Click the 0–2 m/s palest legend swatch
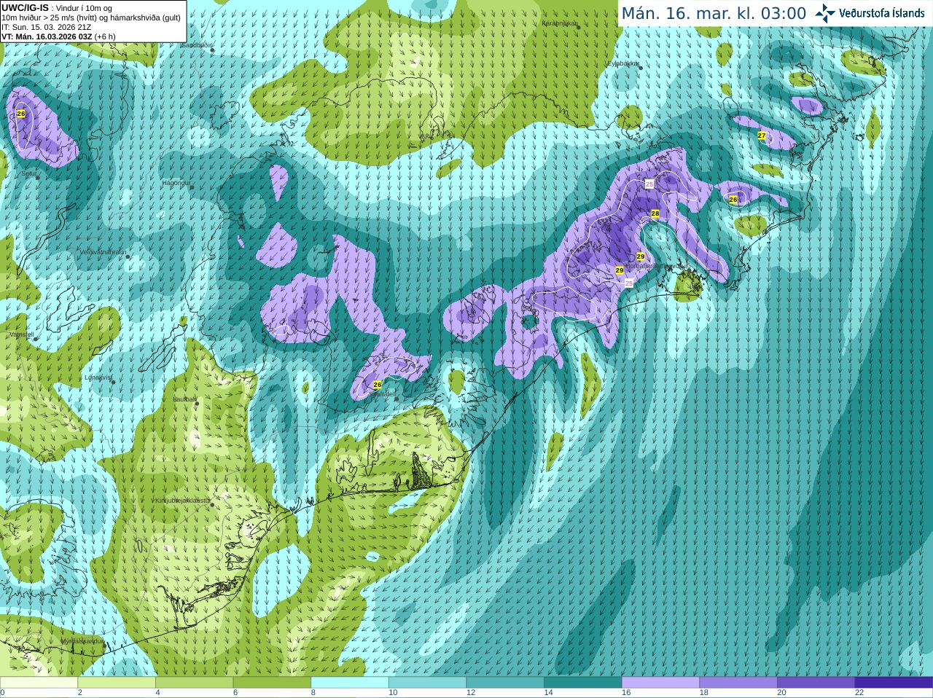933x698 pixels. point(39,683)
